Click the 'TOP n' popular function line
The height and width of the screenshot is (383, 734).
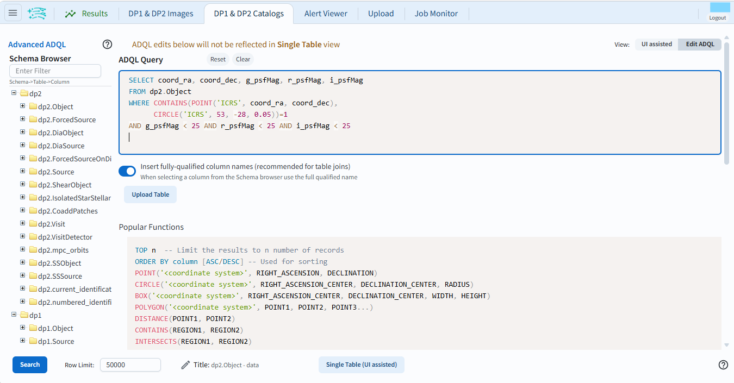click(239, 250)
